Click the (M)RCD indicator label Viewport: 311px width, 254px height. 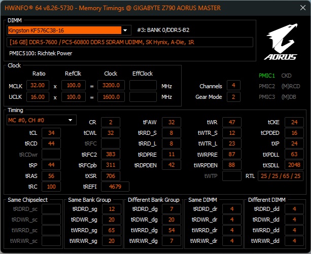click(x=291, y=86)
